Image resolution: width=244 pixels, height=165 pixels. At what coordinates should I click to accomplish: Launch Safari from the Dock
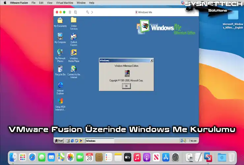pyautogui.click(x=32, y=157)
